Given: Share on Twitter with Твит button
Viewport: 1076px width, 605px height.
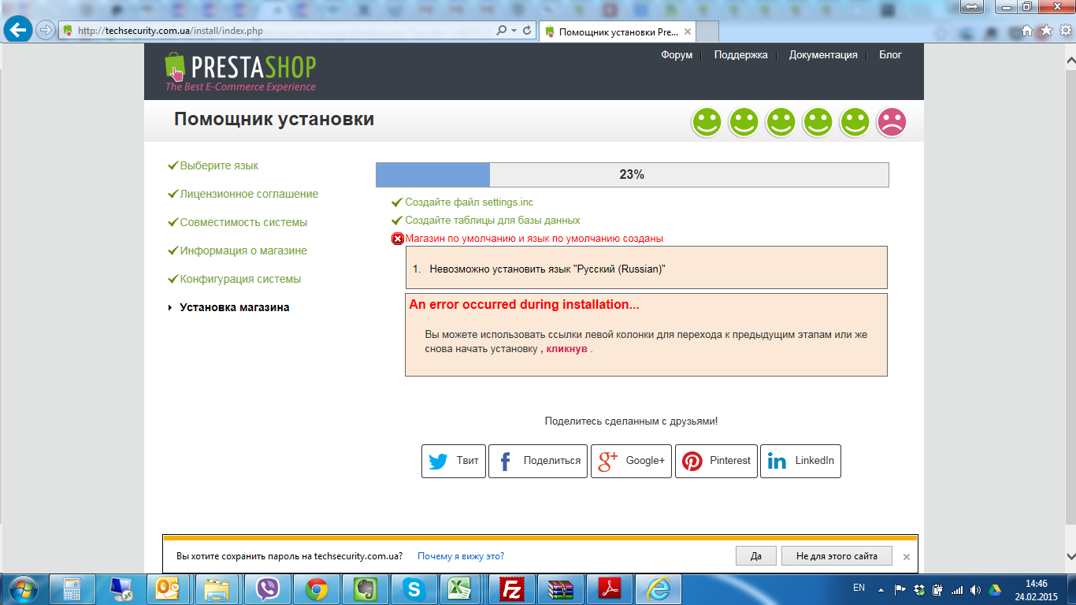Looking at the screenshot, I should tap(454, 461).
